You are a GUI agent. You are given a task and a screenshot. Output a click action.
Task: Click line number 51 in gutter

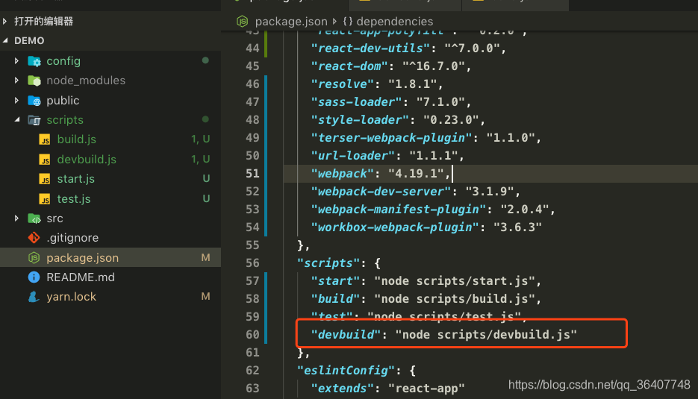[x=252, y=174]
